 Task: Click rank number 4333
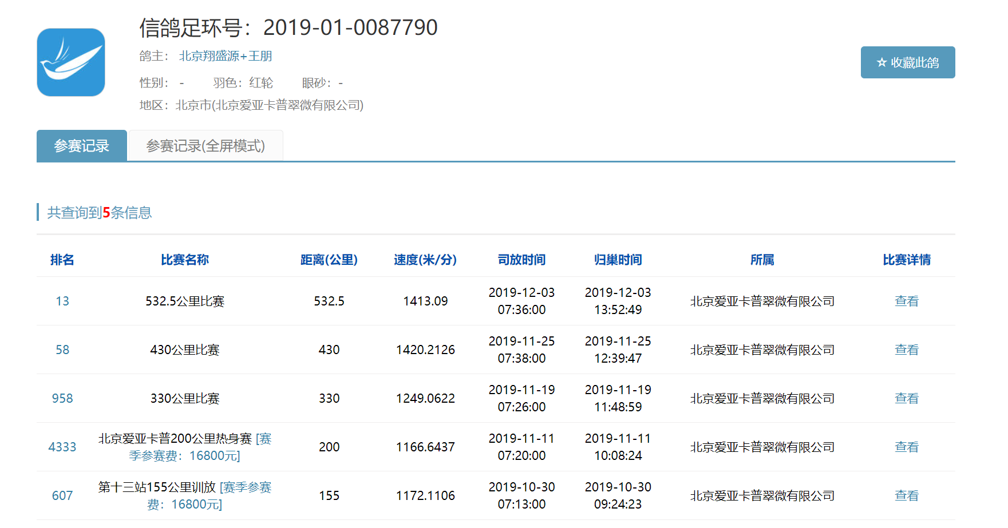point(62,447)
